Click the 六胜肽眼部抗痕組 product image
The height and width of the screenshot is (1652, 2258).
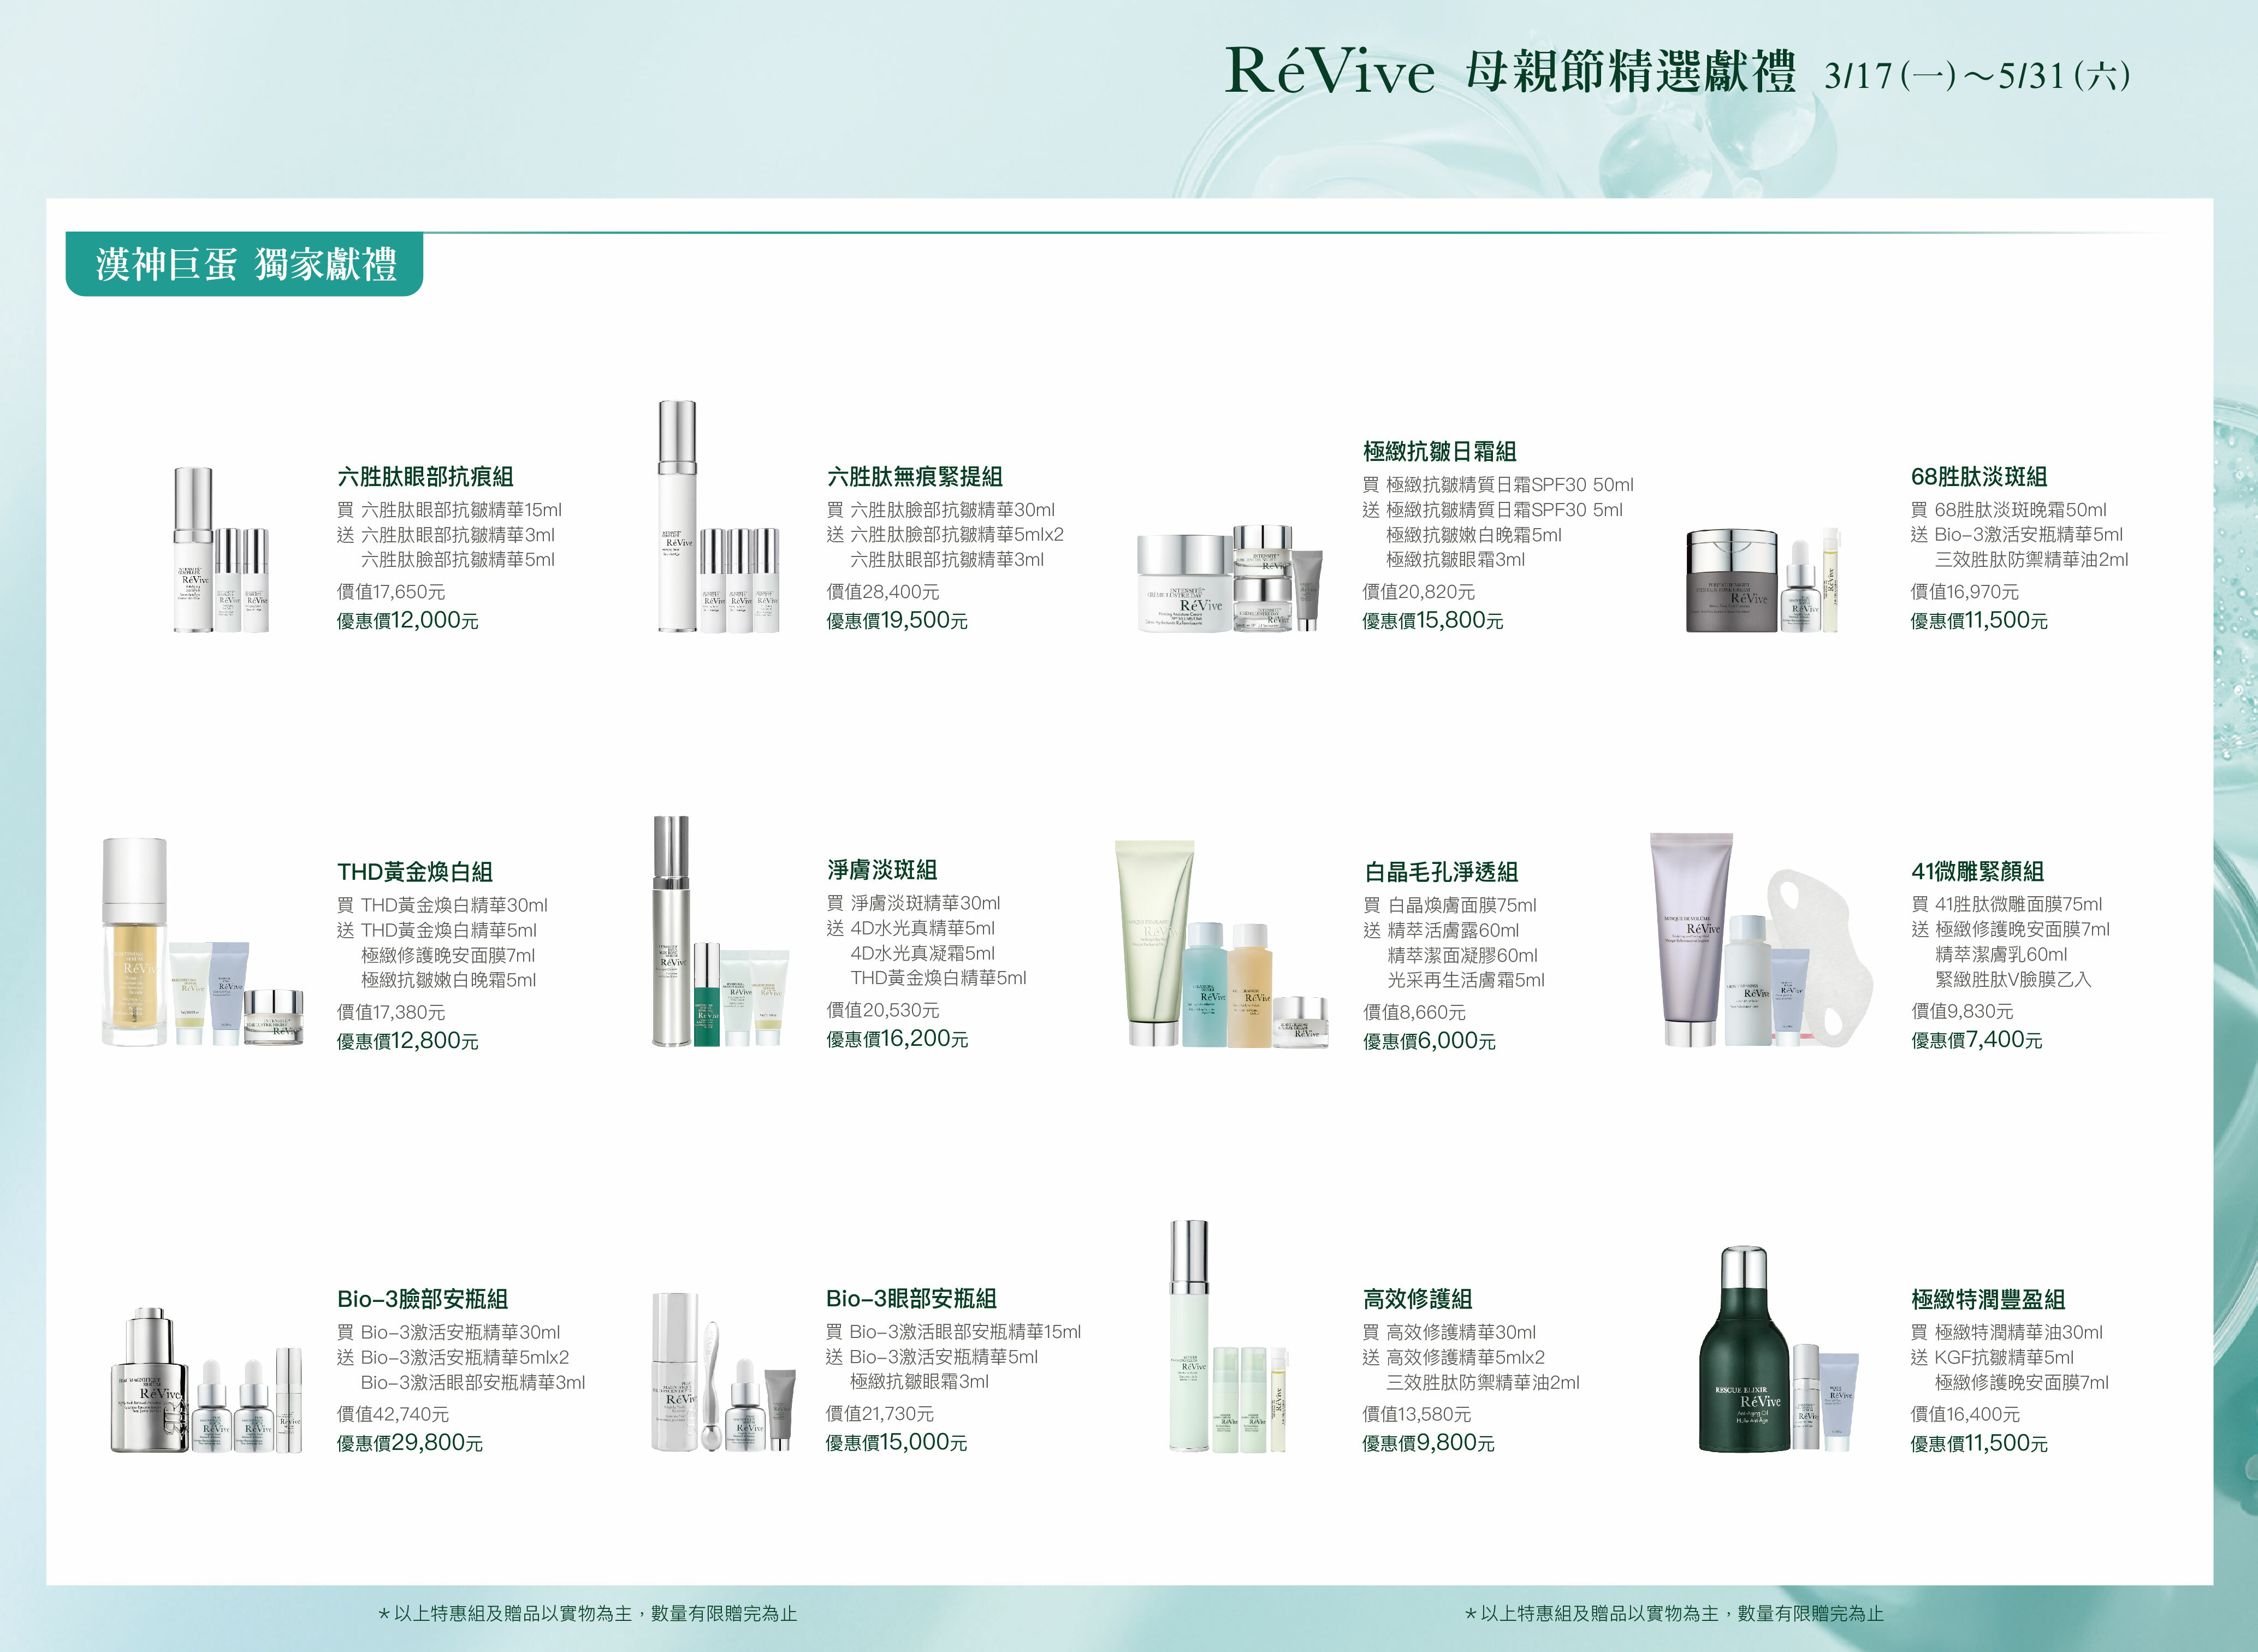click(x=221, y=550)
